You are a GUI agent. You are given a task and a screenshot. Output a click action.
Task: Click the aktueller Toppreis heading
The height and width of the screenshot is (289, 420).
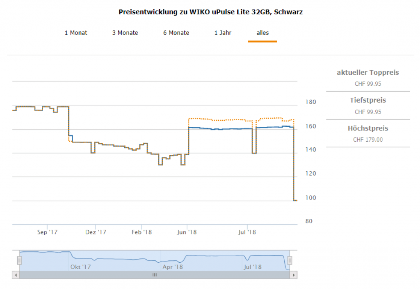click(368, 72)
